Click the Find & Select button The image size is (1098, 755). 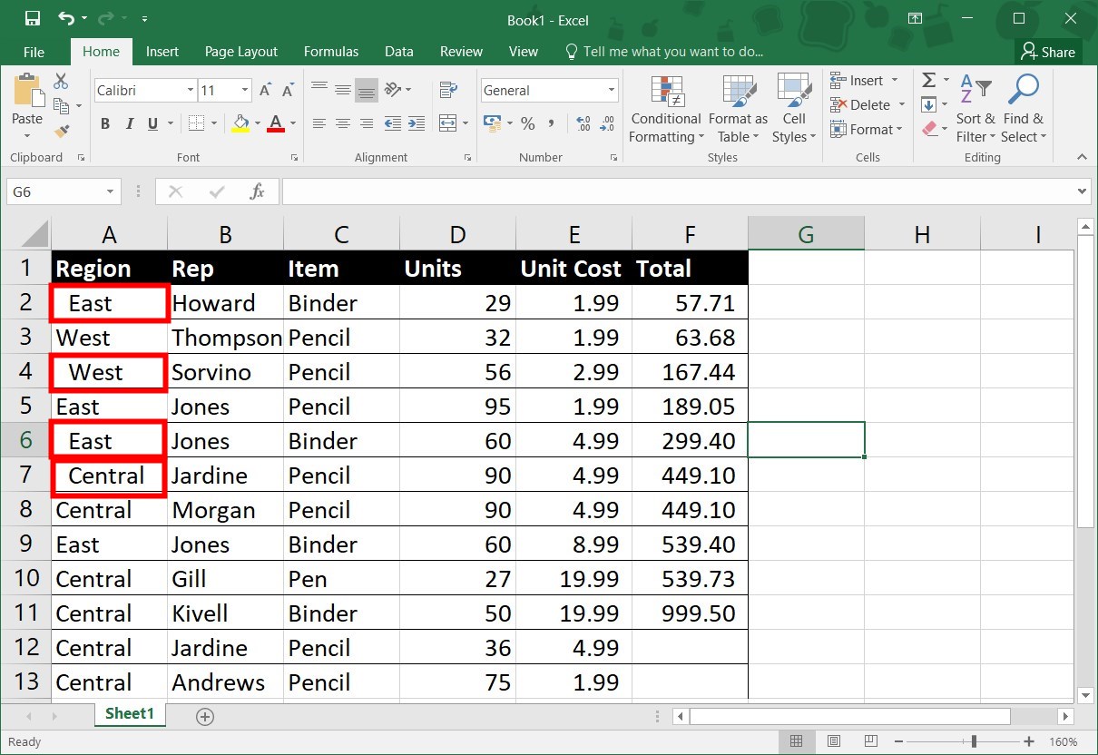(1024, 109)
